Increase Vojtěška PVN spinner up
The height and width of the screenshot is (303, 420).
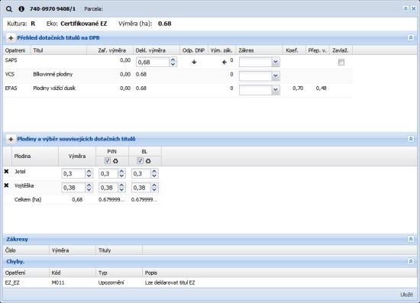121,185
